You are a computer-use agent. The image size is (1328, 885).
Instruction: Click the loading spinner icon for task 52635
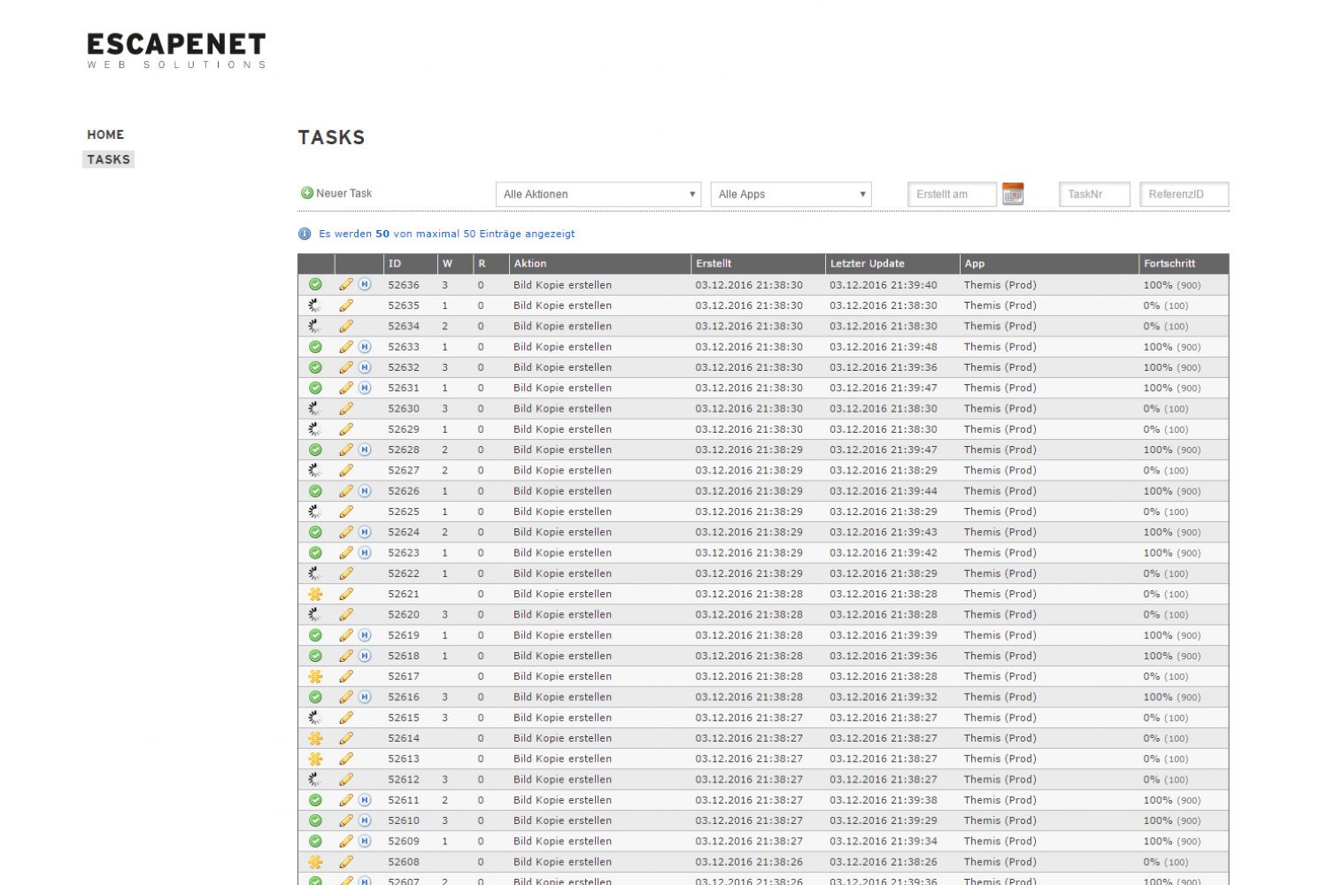315,305
